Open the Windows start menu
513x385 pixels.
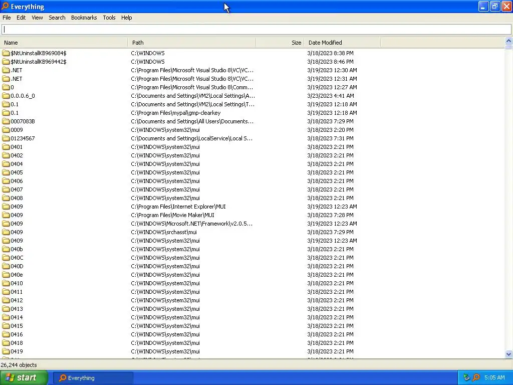[x=24, y=377]
